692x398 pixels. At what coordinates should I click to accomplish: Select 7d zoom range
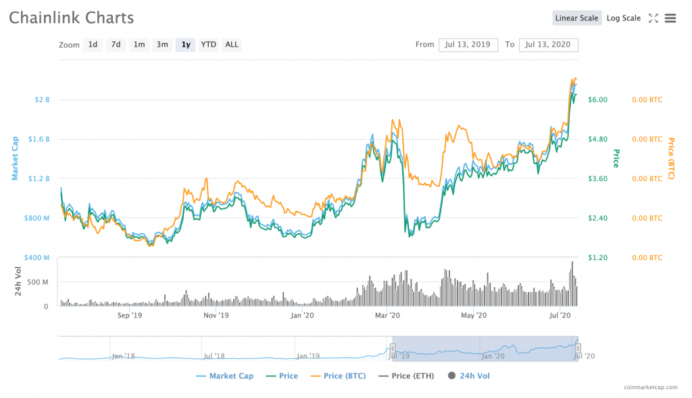pyautogui.click(x=116, y=45)
